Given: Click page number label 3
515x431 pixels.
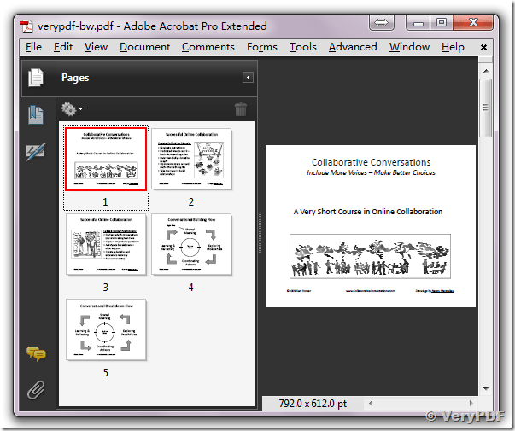Looking at the screenshot, I should 105,288.
